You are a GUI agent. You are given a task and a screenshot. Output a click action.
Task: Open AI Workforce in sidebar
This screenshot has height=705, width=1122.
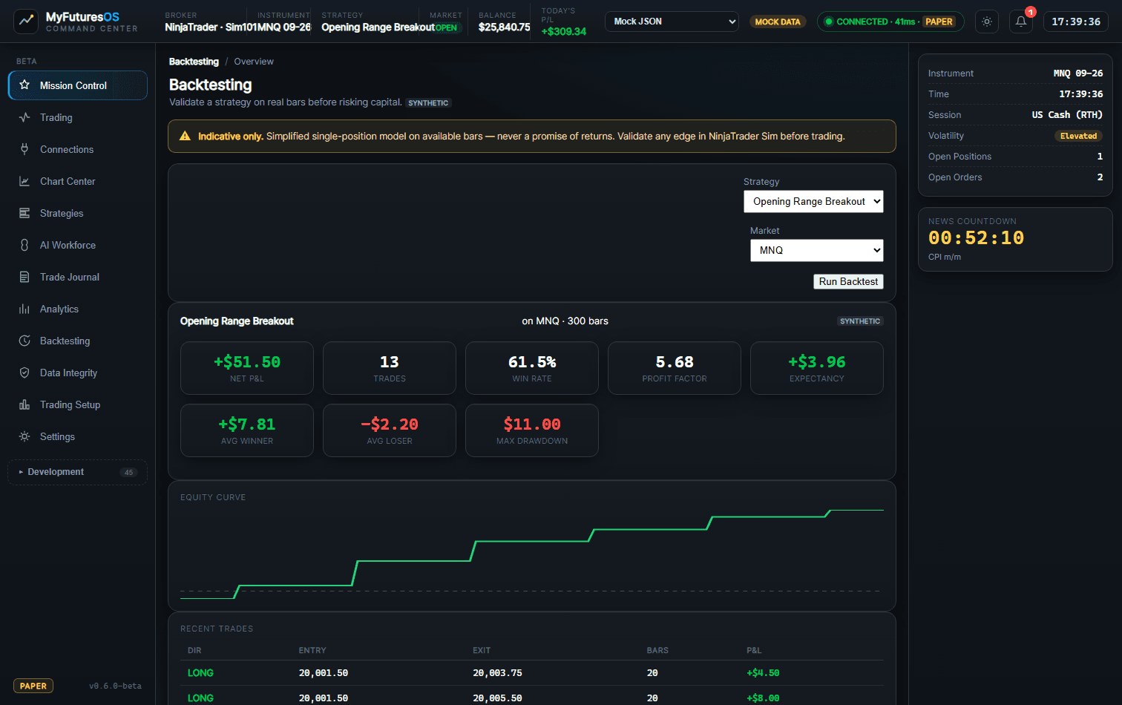77,245
